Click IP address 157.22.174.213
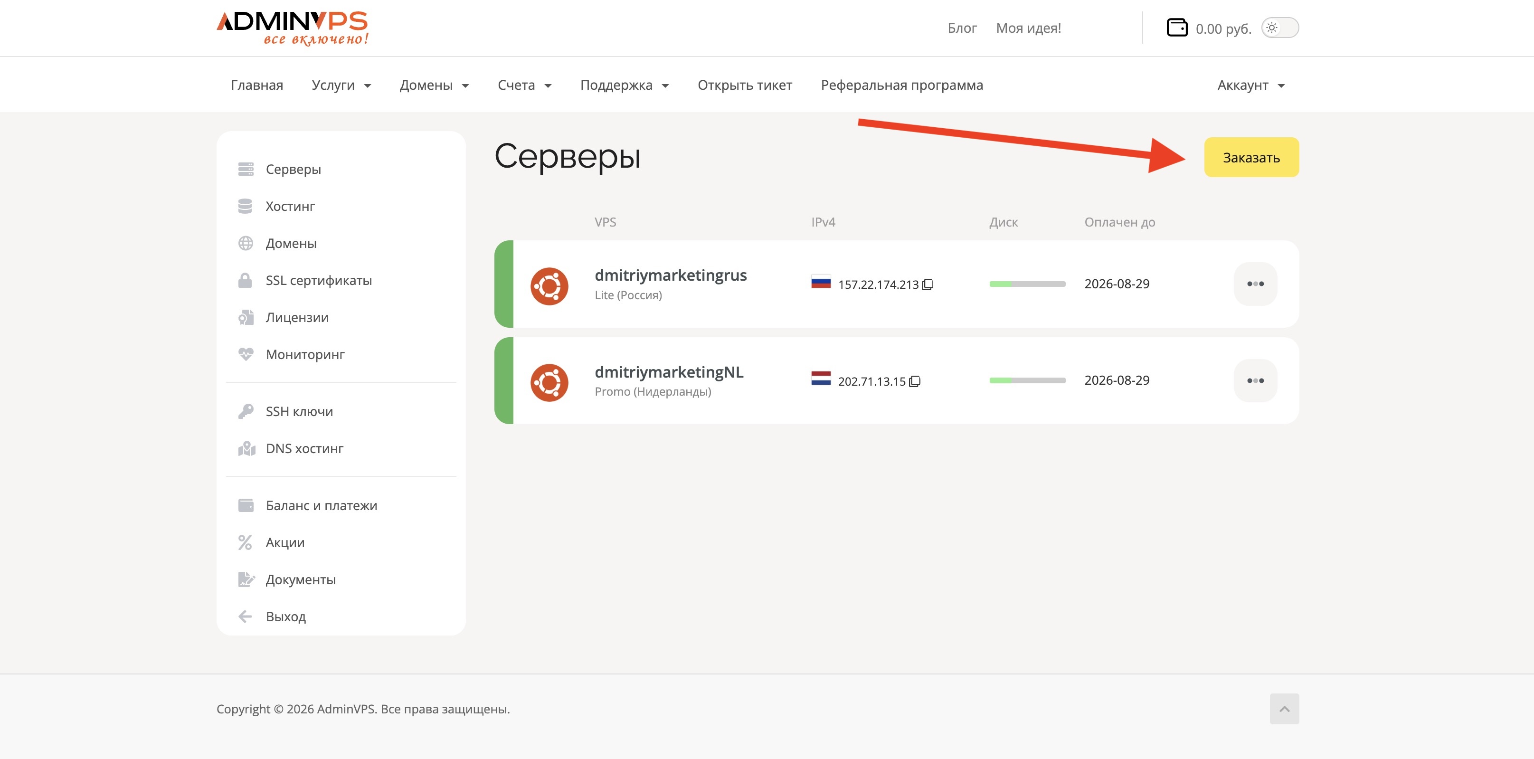 [878, 285]
